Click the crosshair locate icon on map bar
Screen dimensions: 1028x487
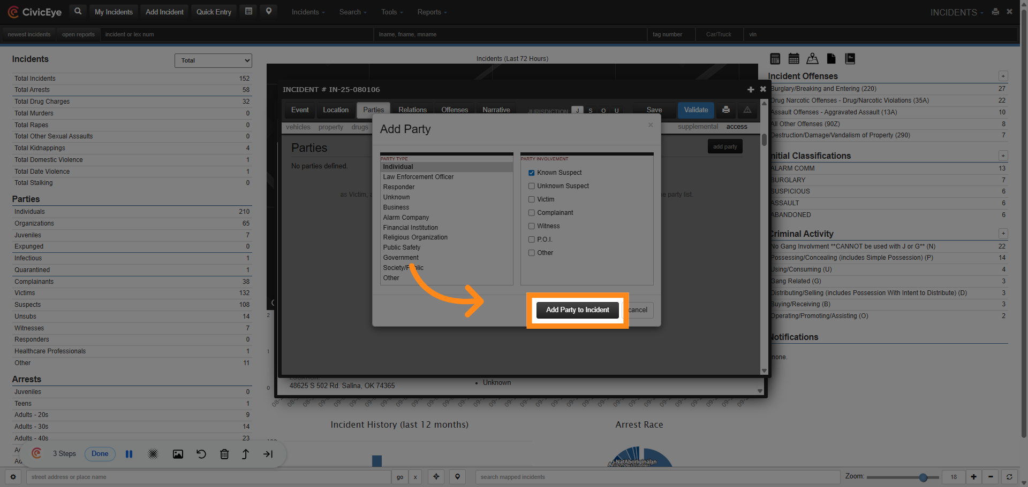tap(436, 477)
